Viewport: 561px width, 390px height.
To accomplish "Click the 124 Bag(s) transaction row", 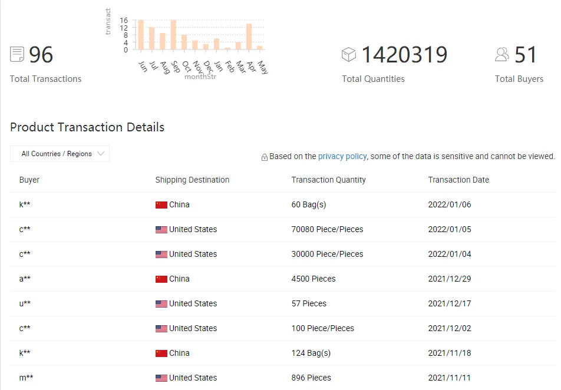I will point(283,353).
